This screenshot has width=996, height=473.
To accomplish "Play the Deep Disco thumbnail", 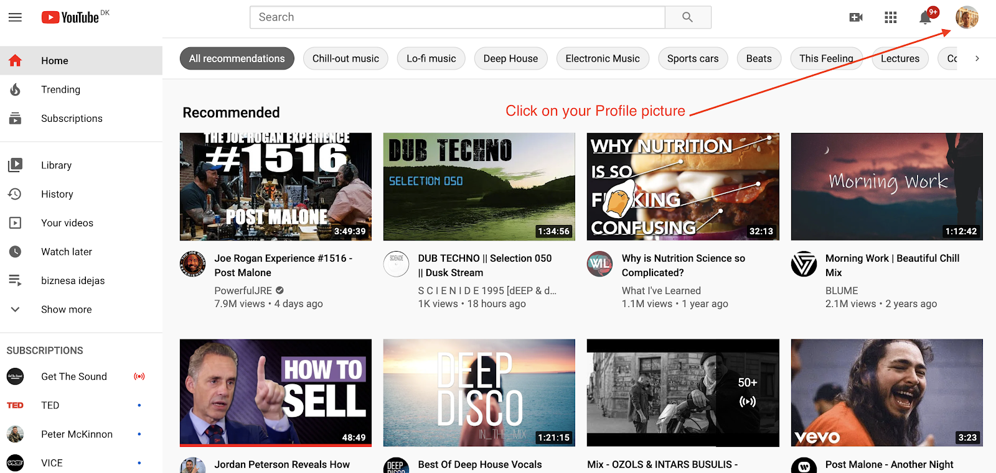I will click(x=479, y=393).
